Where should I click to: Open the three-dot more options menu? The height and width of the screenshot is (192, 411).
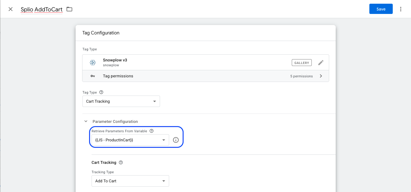(x=401, y=9)
